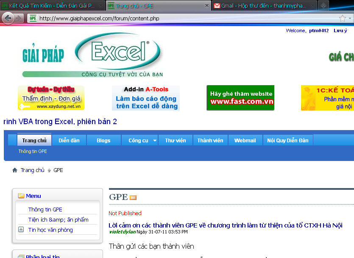This screenshot has width=354, height=258.
Task: Click the GPE section heading
Action: [x=118, y=197]
